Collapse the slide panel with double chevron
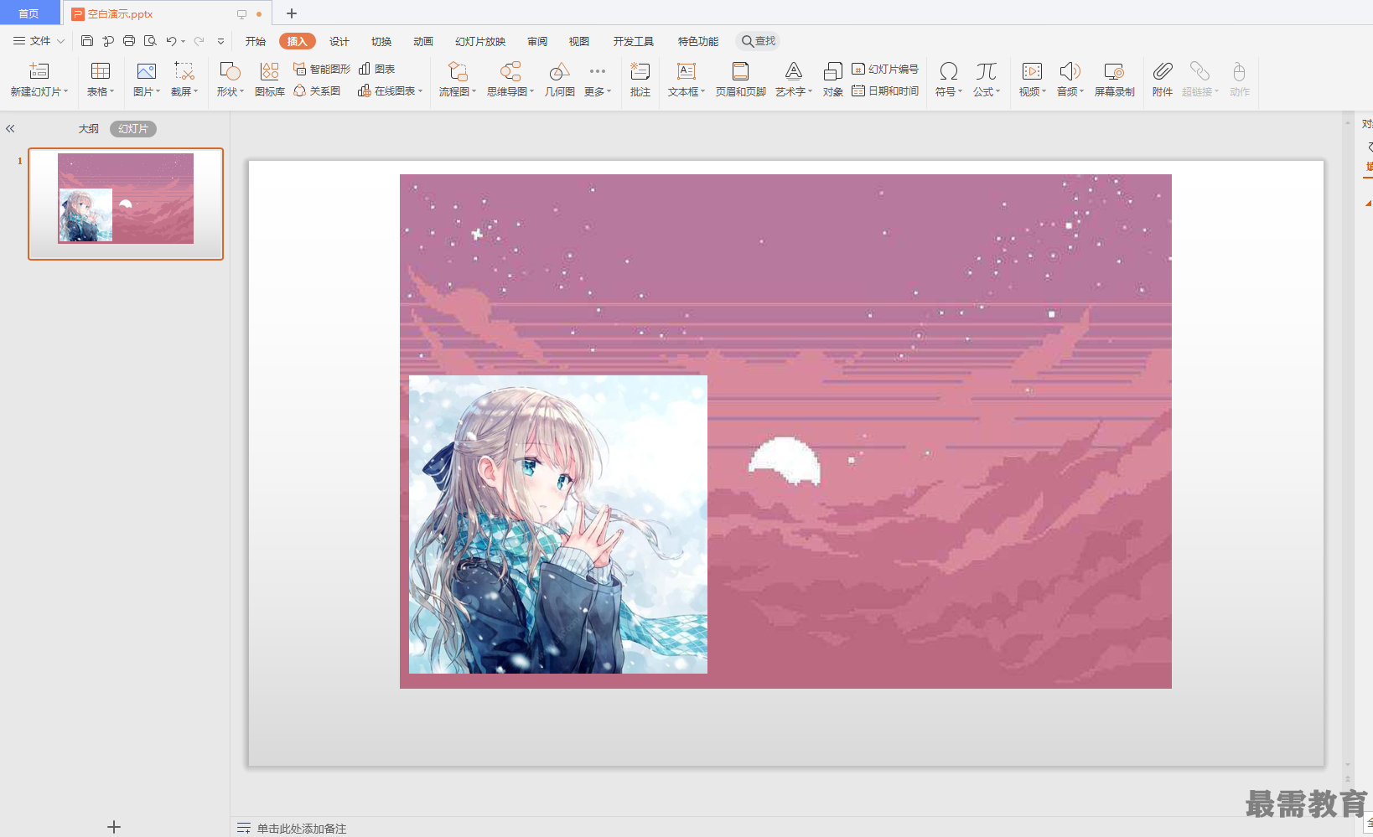 click(10, 128)
